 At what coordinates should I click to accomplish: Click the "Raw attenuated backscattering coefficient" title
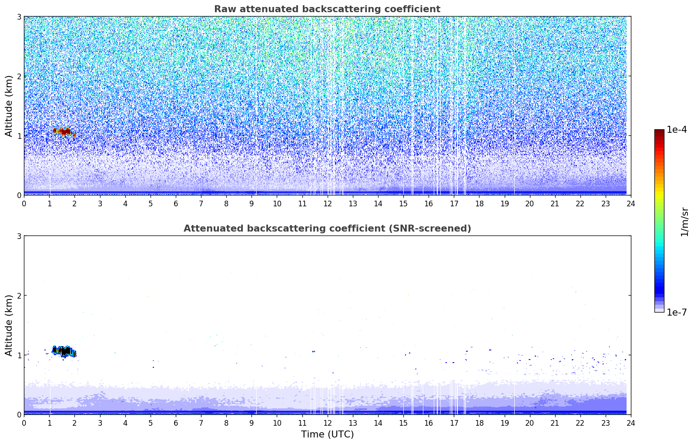327,9
